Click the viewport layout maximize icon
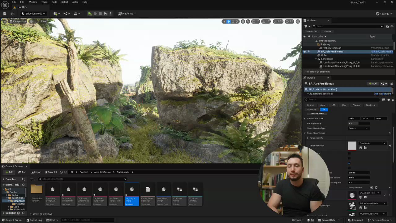 (x=298, y=21)
